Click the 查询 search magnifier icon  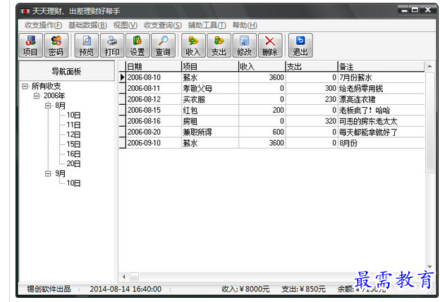163,45
